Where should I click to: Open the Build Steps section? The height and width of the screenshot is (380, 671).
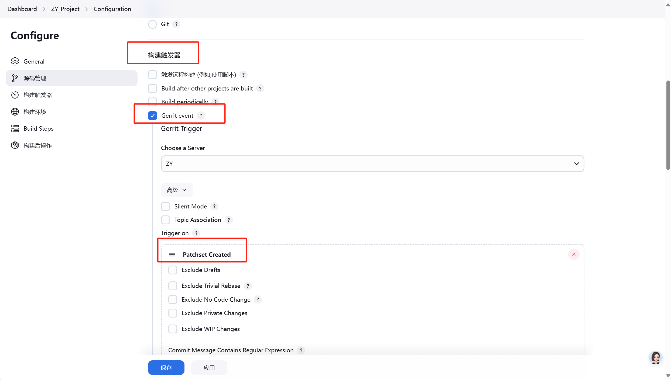(38, 128)
